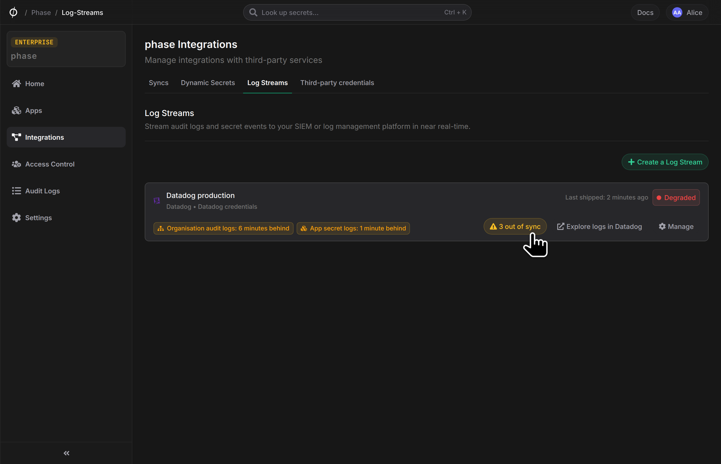Click Manage on Datadog production stream
The height and width of the screenshot is (464, 721).
tap(676, 226)
